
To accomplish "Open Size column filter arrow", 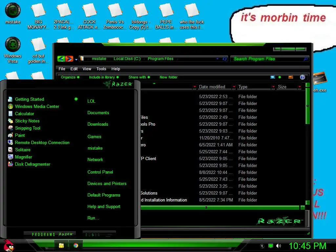I will (x=300, y=87).
